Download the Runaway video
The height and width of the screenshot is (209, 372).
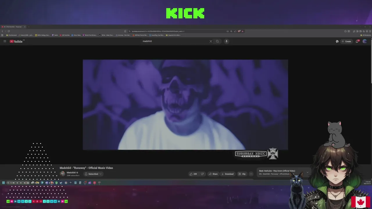pyautogui.click(x=227, y=174)
